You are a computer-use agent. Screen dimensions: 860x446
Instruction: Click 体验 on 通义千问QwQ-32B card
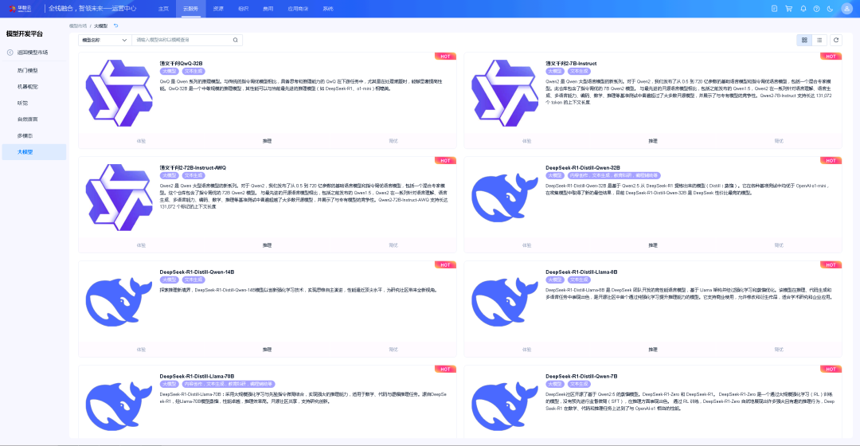[141, 141]
